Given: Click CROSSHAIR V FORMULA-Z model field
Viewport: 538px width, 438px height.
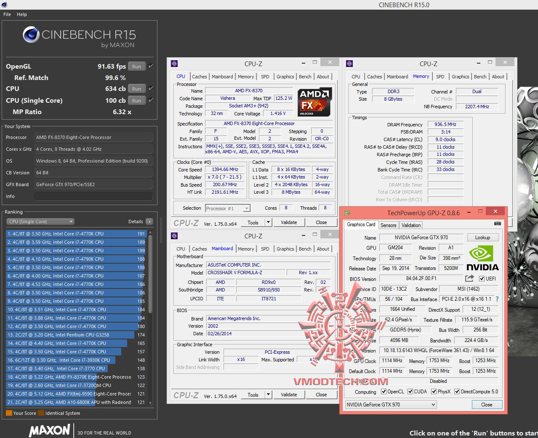Looking at the screenshot, I should (246, 272).
